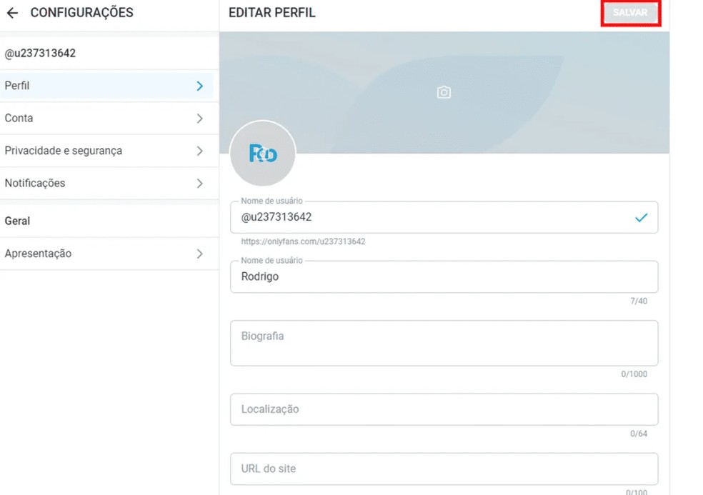Click the camera icon to change cover photo
Image resolution: width=703 pixels, height=495 pixels.
443,92
